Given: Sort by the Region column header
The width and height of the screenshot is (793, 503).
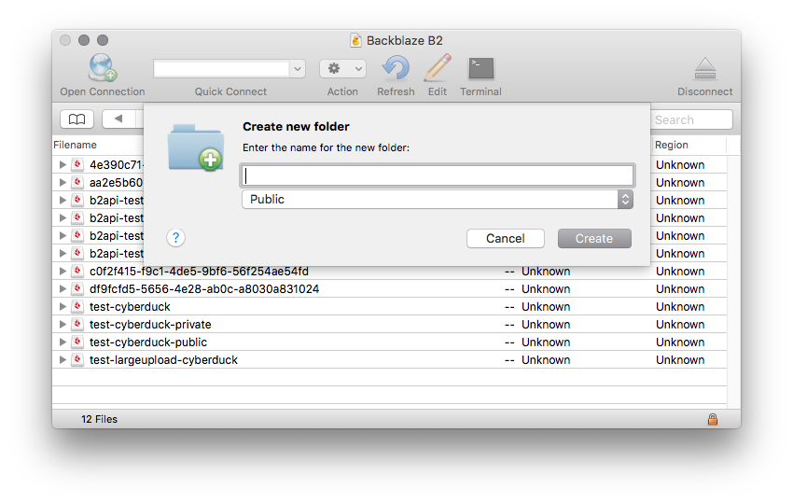Looking at the screenshot, I should [671, 145].
